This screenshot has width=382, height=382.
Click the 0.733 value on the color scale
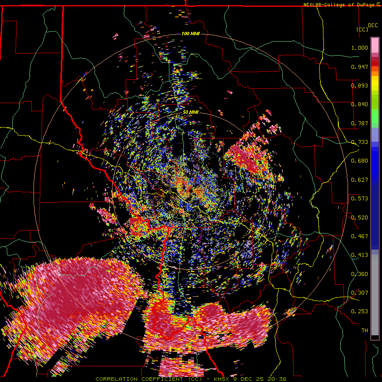coord(360,142)
